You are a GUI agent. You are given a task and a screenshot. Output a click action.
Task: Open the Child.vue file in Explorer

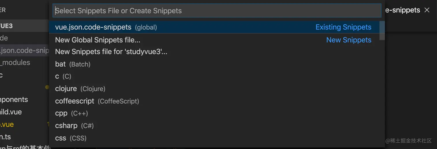11,112
